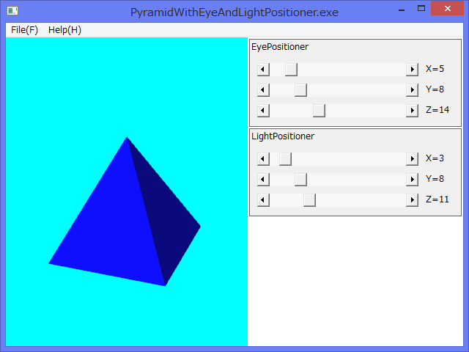Click right arrow of EyePositioner Y scrollbar
The width and height of the screenshot is (469, 352).
[412, 89]
